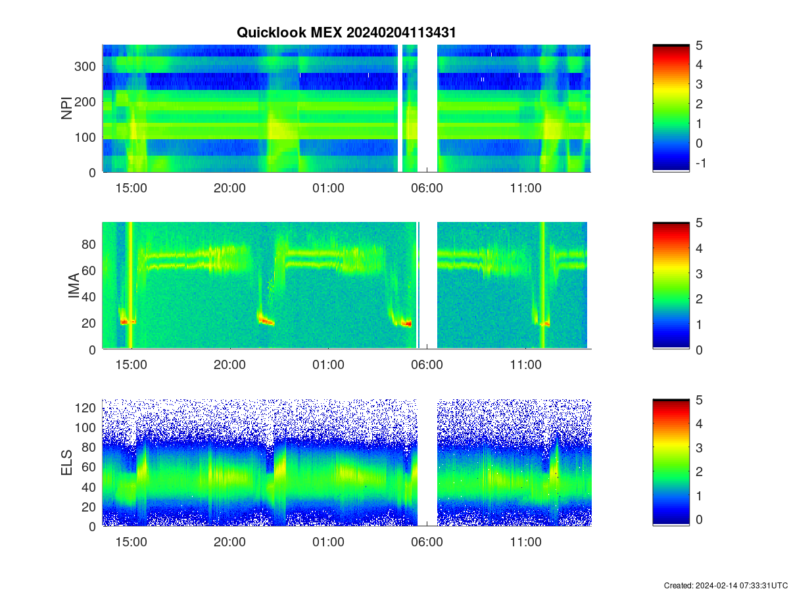Click the 100 tick on the ELS y-axis
Viewport: 789px width, 591px height.
86,427
